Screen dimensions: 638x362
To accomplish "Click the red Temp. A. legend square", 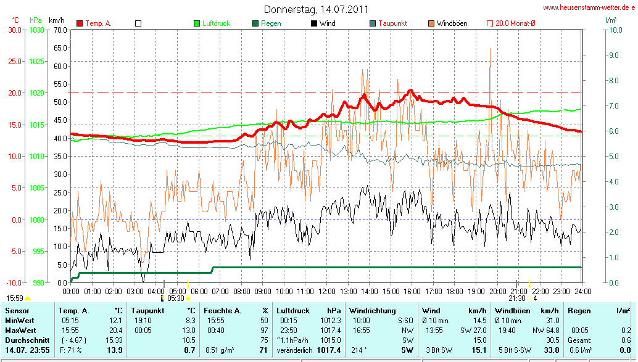I will 80,23.
